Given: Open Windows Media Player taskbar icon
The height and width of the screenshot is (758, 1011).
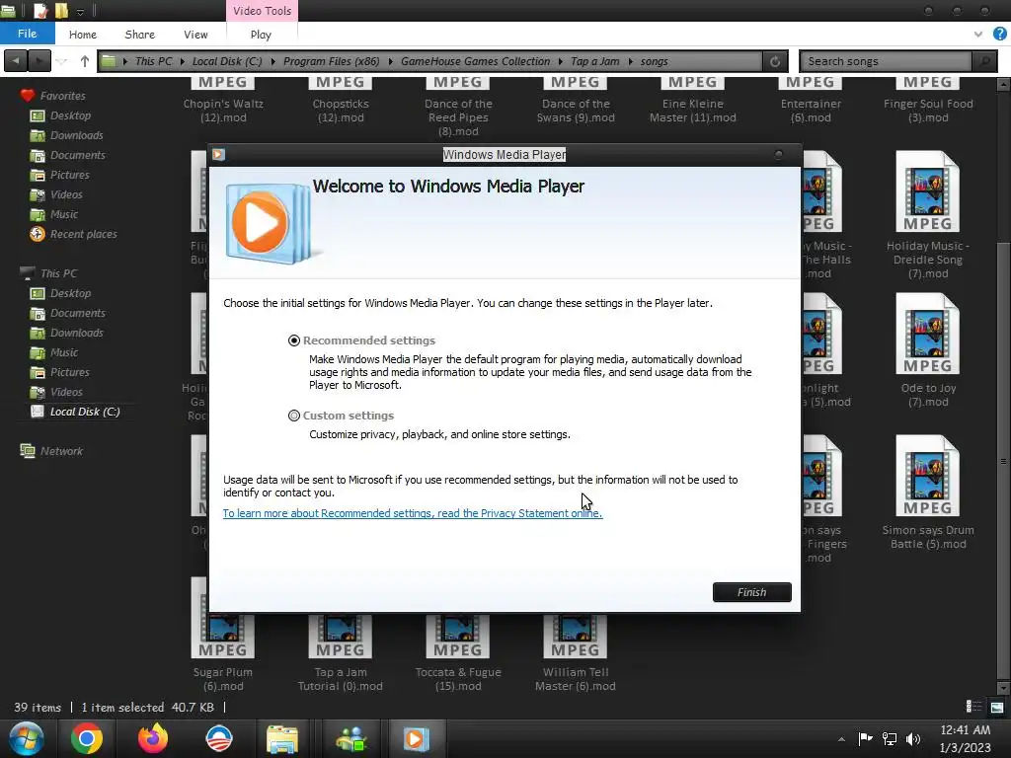Looking at the screenshot, I should pyautogui.click(x=416, y=738).
